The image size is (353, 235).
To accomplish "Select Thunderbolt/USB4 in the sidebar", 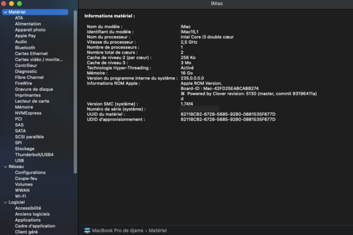I will click(x=34, y=154).
